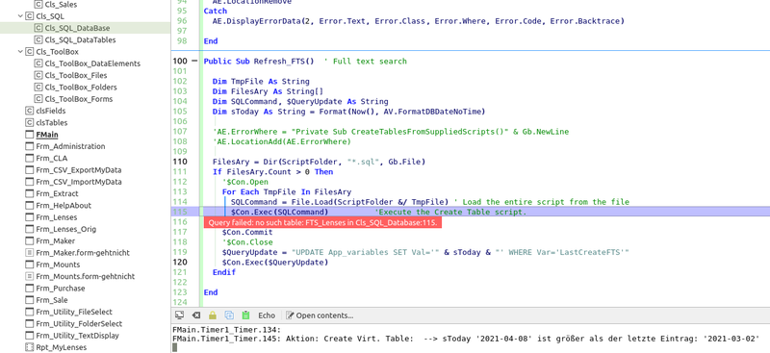Click the console input cursor line
The height and width of the screenshot is (353, 770).
point(175,347)
